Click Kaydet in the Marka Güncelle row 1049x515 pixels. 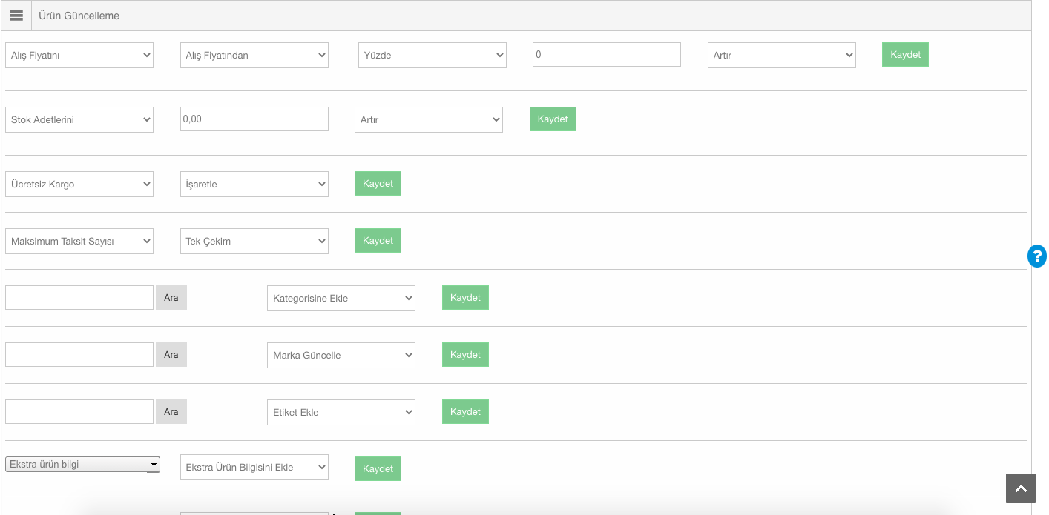pyautogui.click(x=465, y=355)
